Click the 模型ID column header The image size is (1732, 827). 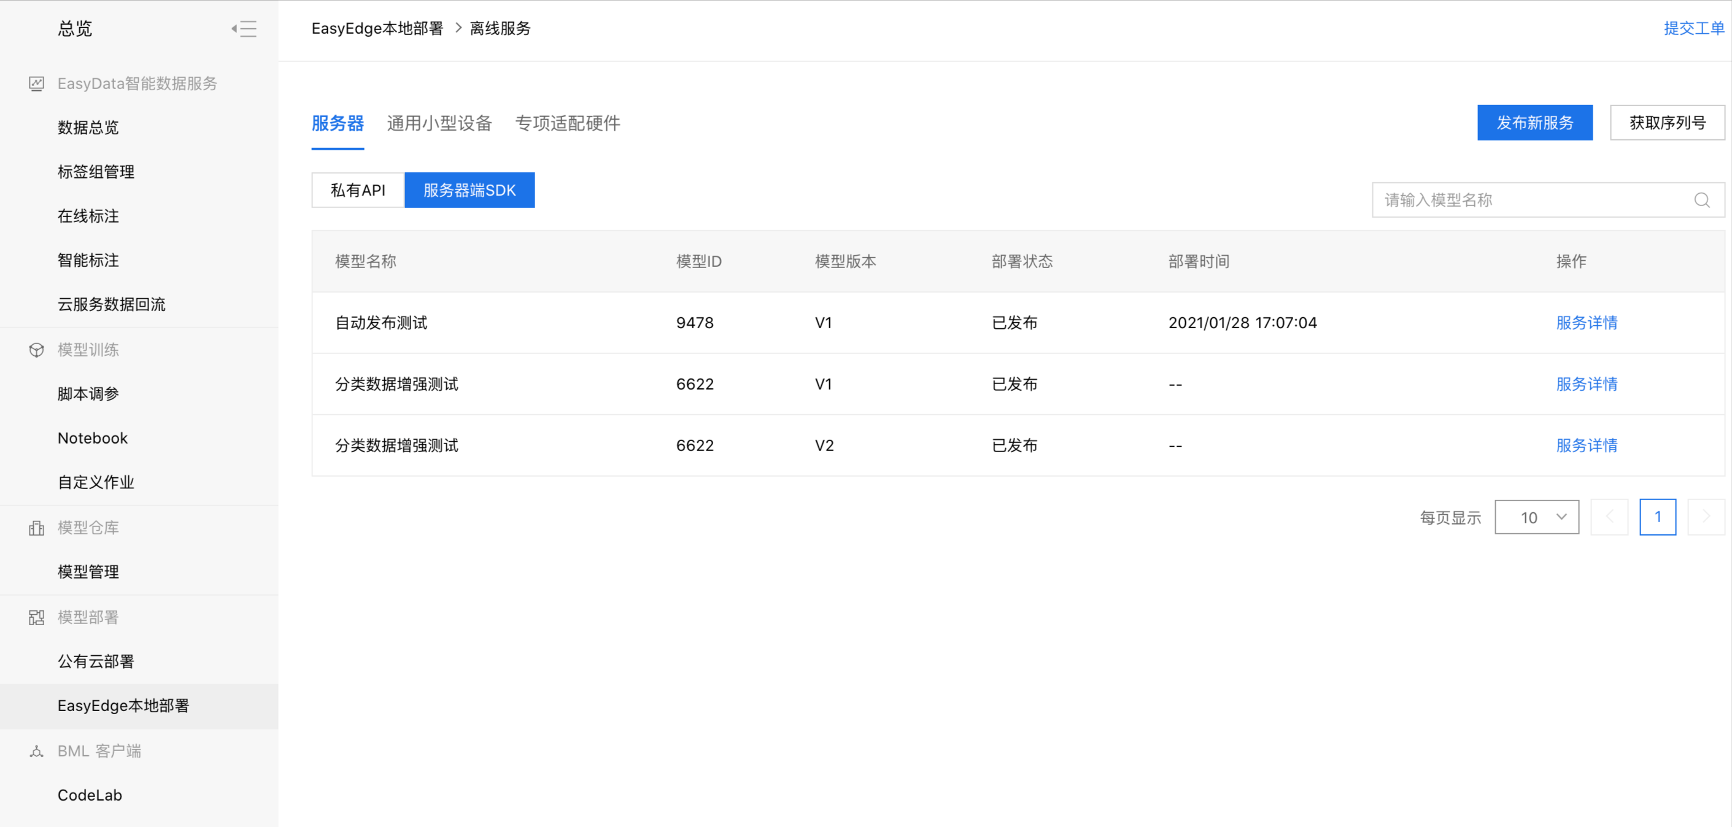tap(698, 261)
